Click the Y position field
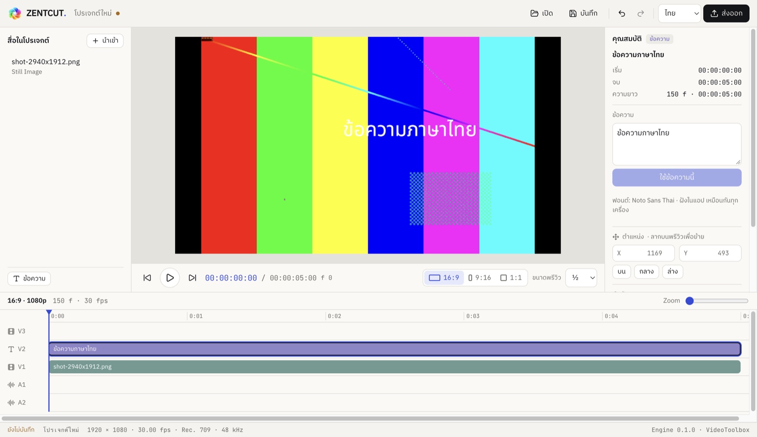This screenshot has width=757, height=437. (x=710, y=253)
